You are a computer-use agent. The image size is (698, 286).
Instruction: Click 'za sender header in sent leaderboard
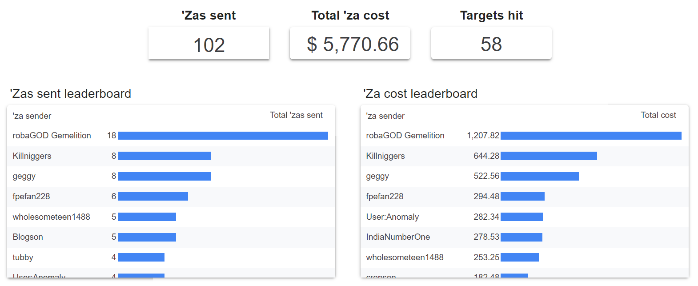point(32,116)
